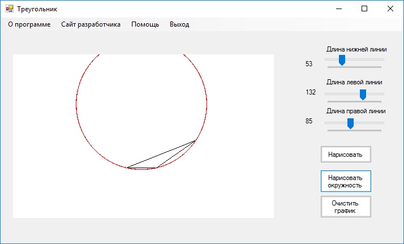Open the "Сайт разработчика" menu item
The height and width of the screenshot is (244, 404).
click(91, 24)
